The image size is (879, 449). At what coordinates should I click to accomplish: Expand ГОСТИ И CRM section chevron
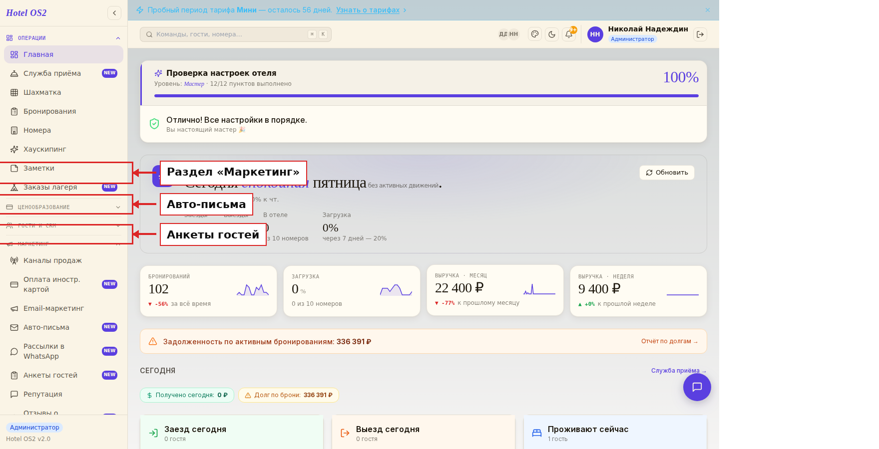(x=118, y=225)
